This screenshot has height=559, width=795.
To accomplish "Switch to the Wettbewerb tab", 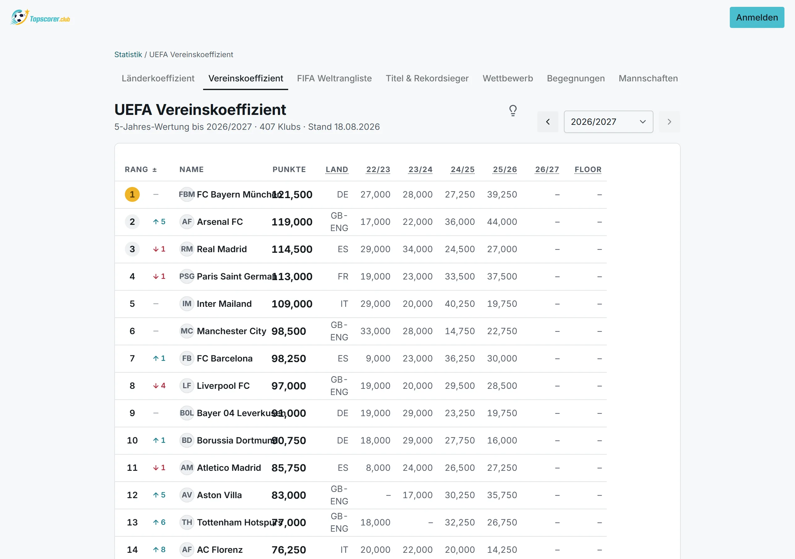I will 508,78.
